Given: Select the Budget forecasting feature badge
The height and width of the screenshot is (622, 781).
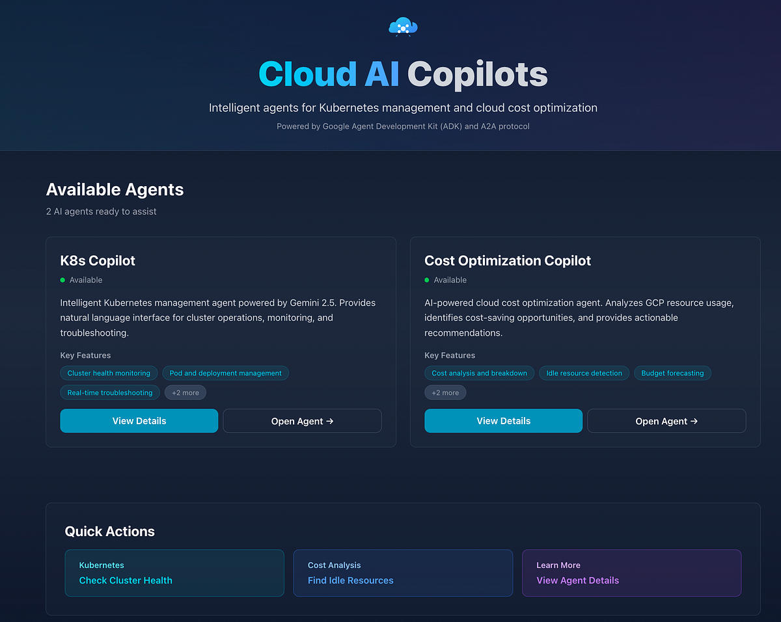Looking at the screenshot, I should pos(672,373).
